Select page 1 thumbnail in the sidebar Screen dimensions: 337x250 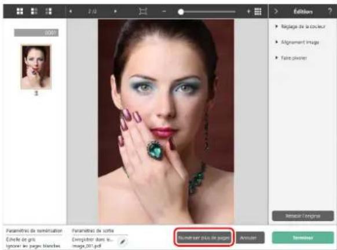(x=36, y=67)
